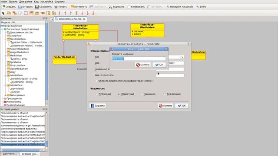Collapse the Логическое представление tree node
Image resolution: width=278 pixels, height=156 pixels.
click(2, 29)
